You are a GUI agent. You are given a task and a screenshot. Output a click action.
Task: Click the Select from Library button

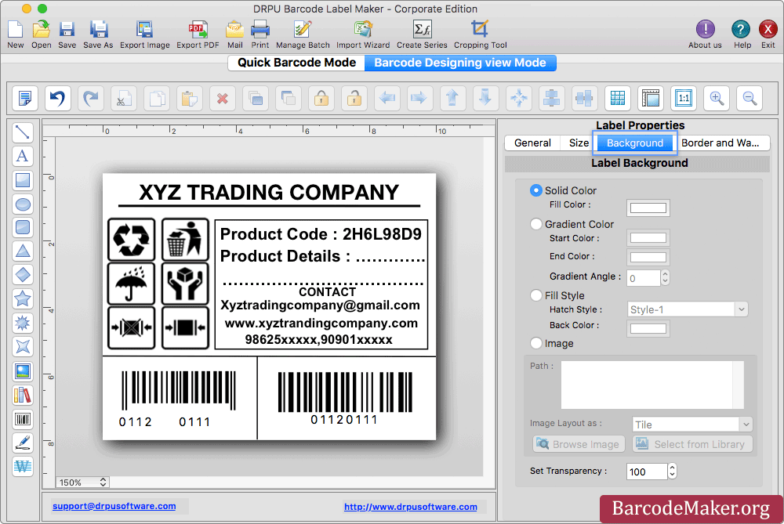692,444
